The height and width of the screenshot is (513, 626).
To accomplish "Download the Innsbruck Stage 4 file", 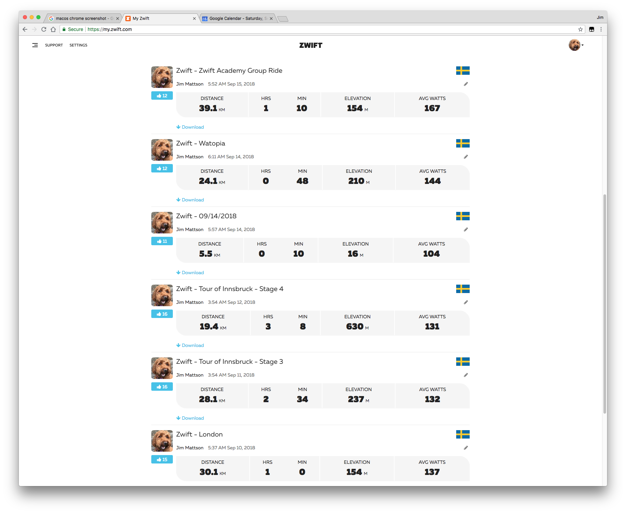I will (x=190, y=345).
